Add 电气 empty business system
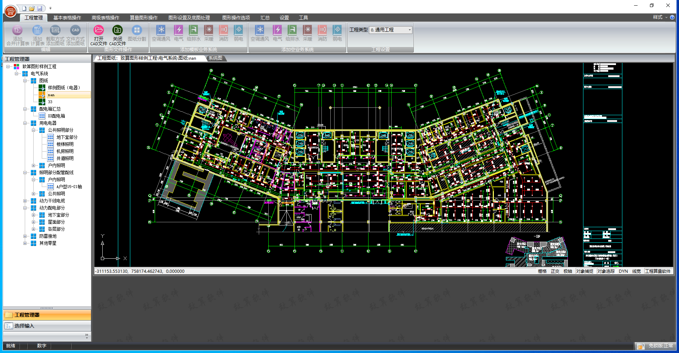 (x=278, y=33)
